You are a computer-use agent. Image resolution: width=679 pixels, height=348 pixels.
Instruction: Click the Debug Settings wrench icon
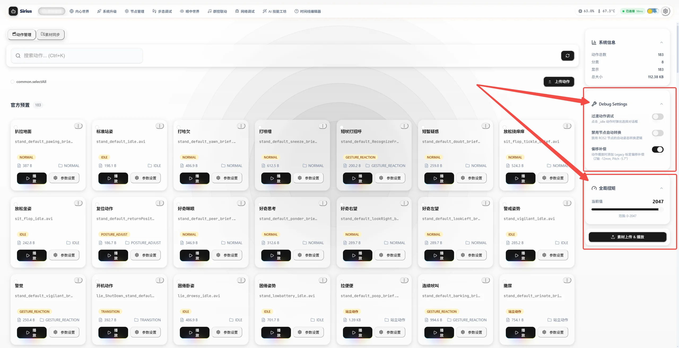click(x=594, y=104)
